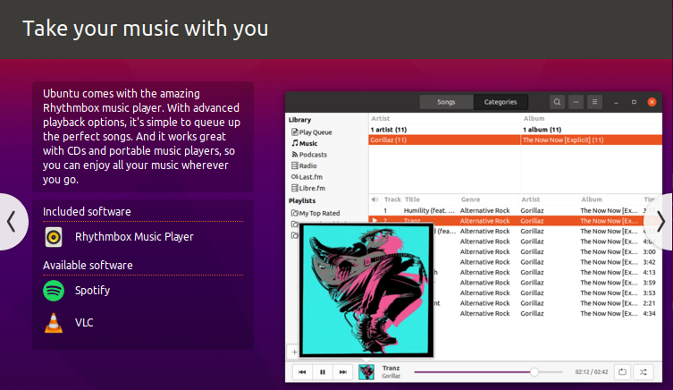
Task: Skip to previous track in player
Action: pyautogui.click(x=302, y=371)
